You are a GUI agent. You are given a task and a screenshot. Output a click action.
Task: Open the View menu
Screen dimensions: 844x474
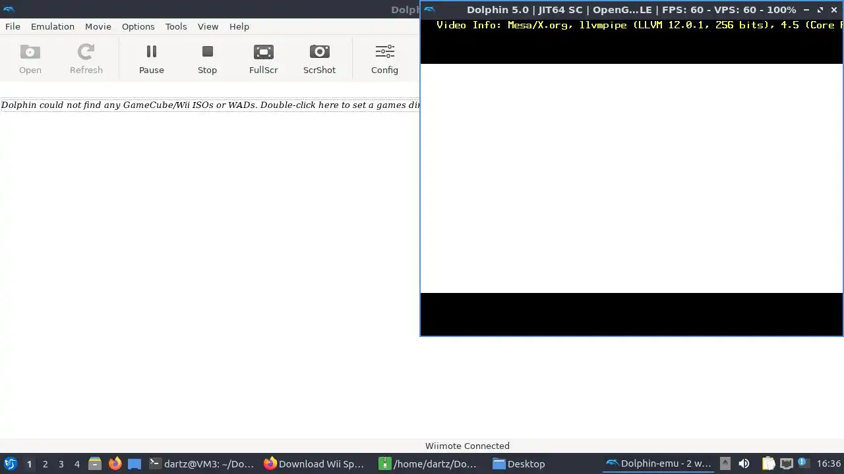click(x=208, y=26)
